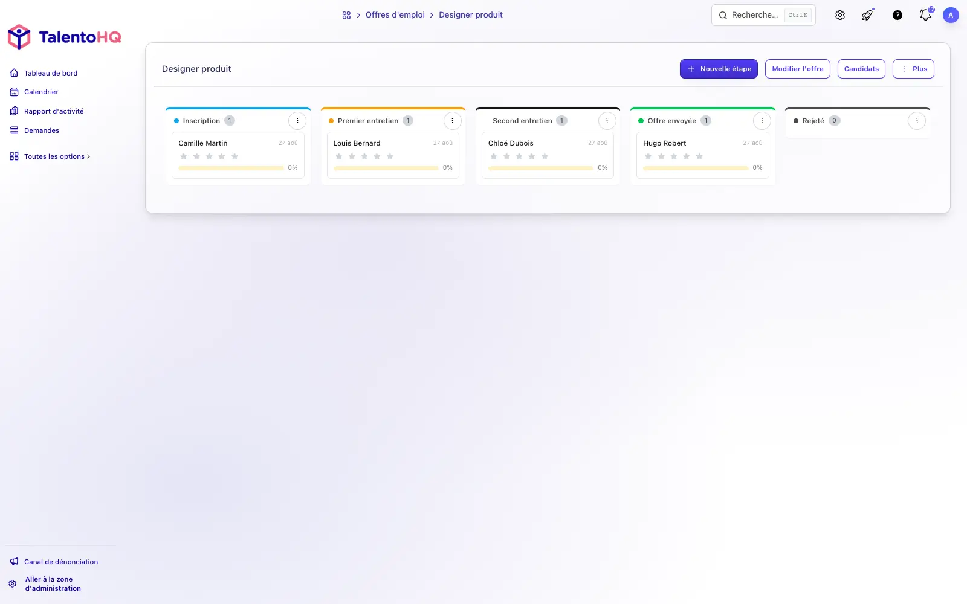The image size is (967, 604).
Task: Click the rocket icon in header
Action: (x=868, y=15)
